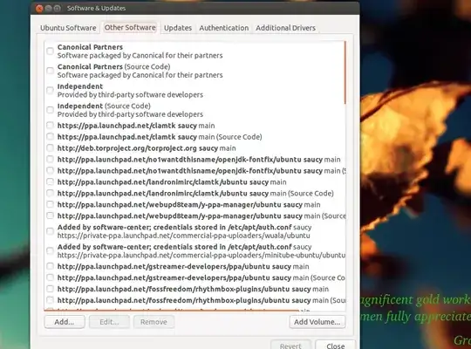This screenshot has height=349, width=471.
Task: Tick landronimirc/clamtk main (Source Code) checkbox
Action: click(x=51, y=193)
